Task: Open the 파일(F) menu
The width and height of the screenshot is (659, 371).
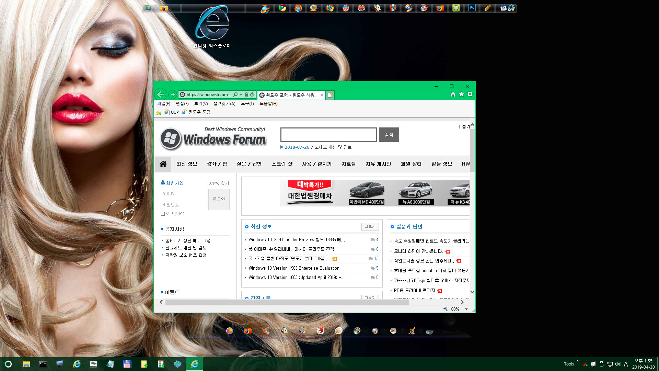Action: tap(163, 103)
